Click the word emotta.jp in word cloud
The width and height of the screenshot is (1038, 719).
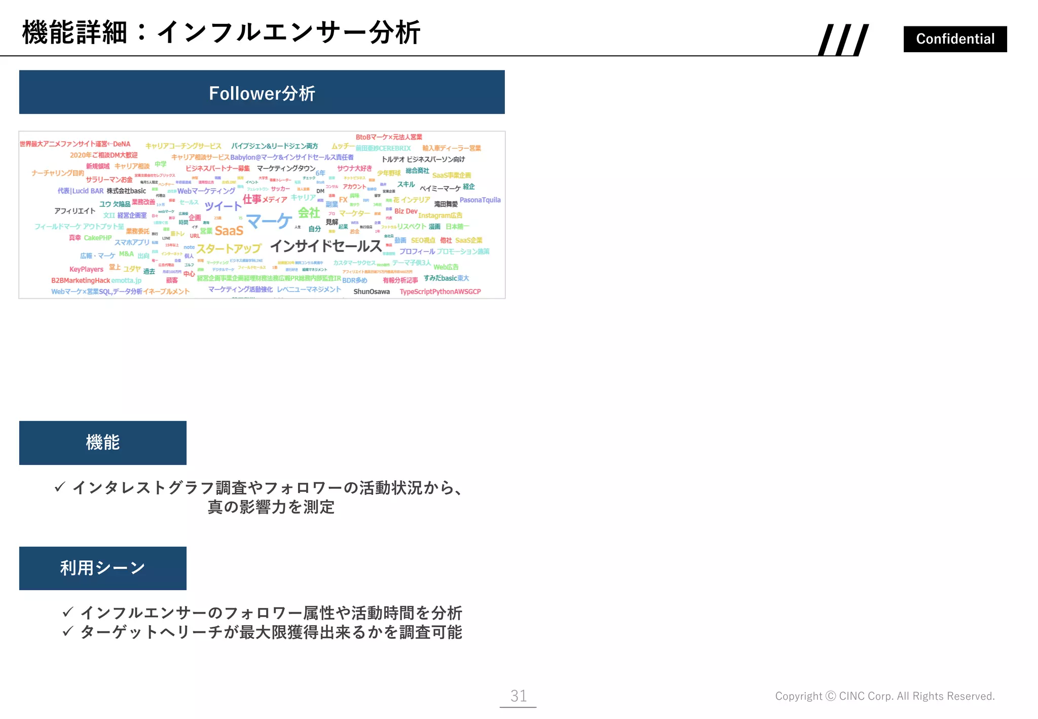(x=126, y=280)
